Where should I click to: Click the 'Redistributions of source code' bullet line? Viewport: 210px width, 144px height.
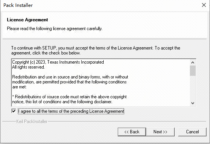coord(69,97)
